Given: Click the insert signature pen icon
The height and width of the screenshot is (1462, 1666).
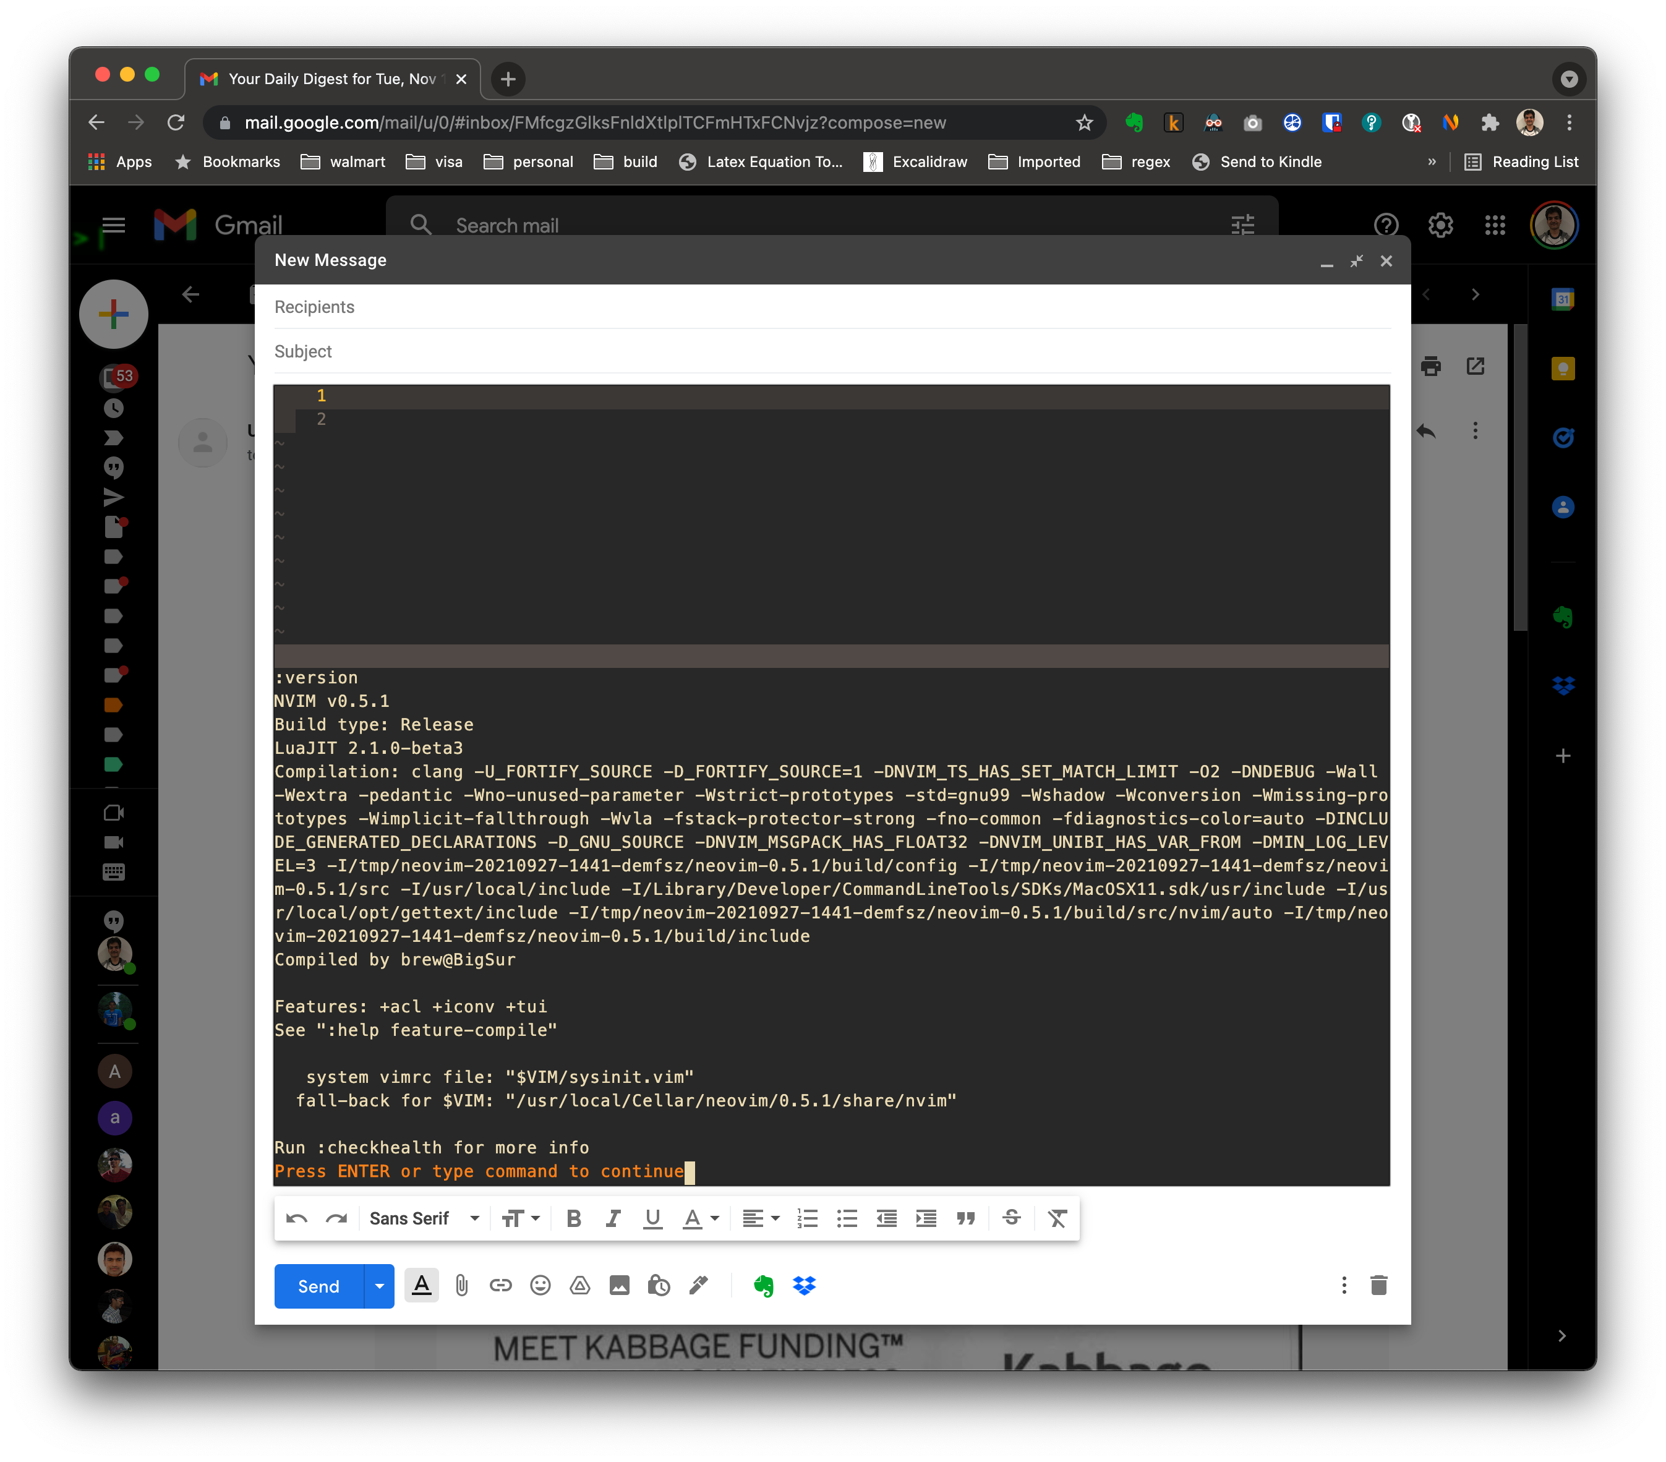Looking at the screenshot, I should pyautogui.click(x=699, y=1286).
